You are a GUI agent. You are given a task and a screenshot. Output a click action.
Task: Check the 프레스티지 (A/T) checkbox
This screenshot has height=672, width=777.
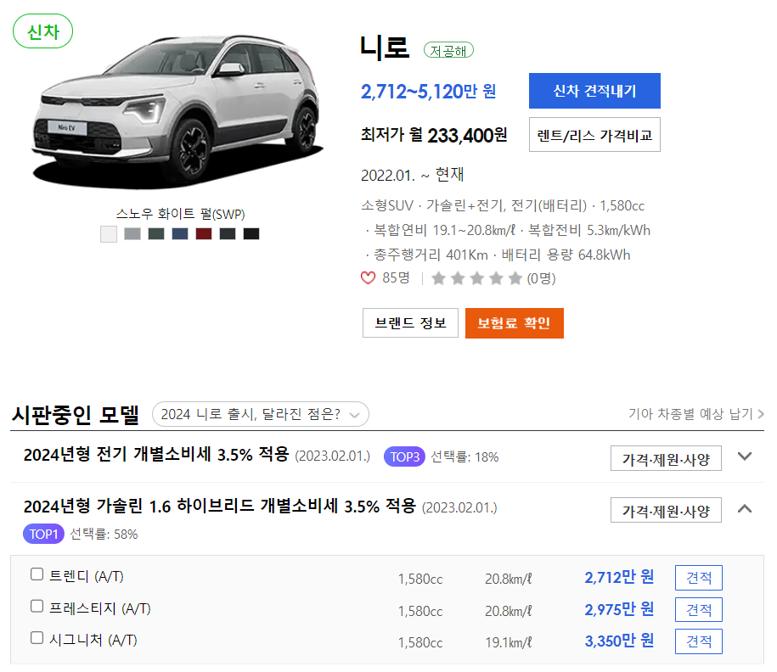coord(37,606)
